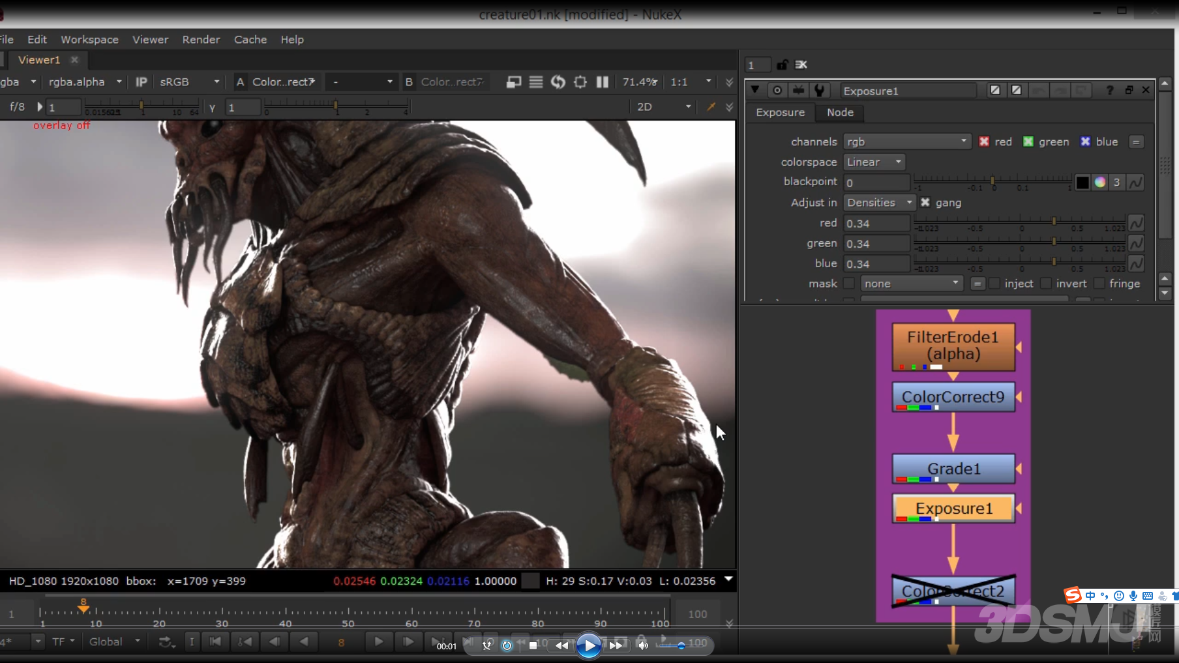The height and width of the screenshot is (663, 1179).
Task: Click the clear properties bin icon
Action: pos(801,65)
